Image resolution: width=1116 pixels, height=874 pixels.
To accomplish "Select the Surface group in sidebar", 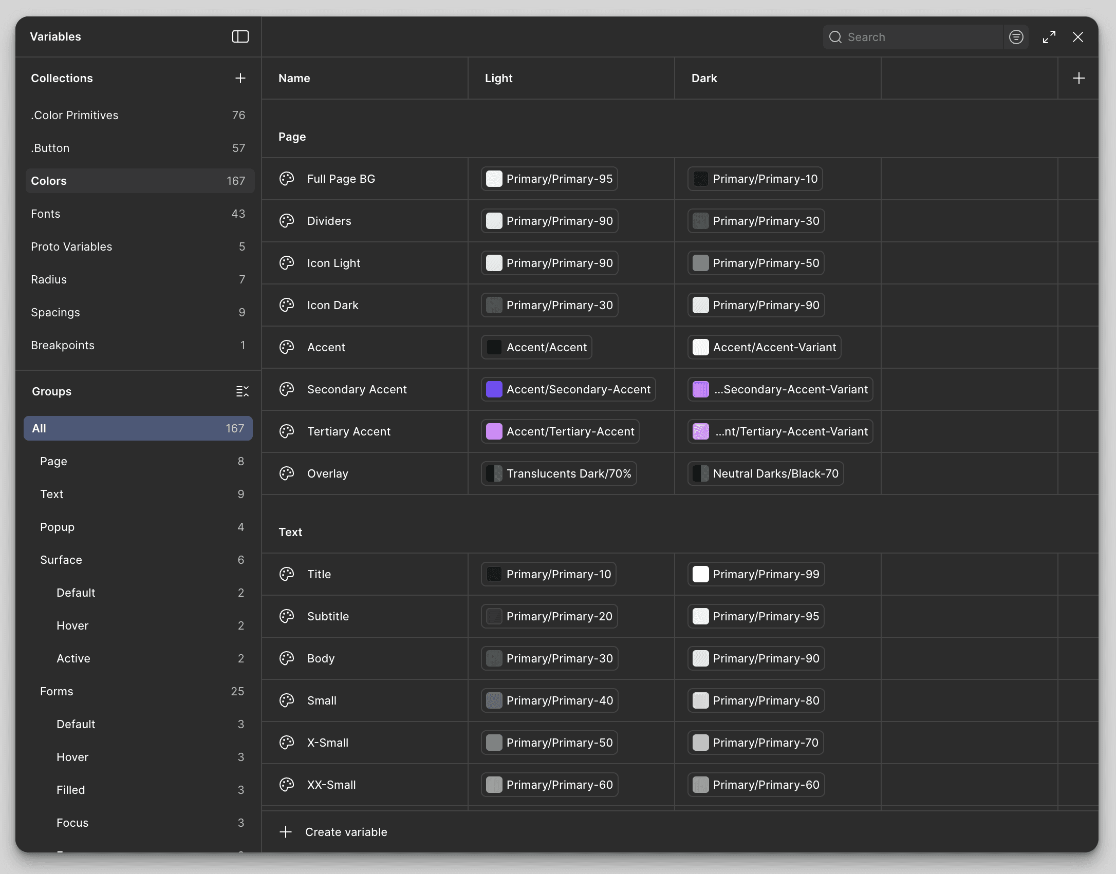I will 61,560.
